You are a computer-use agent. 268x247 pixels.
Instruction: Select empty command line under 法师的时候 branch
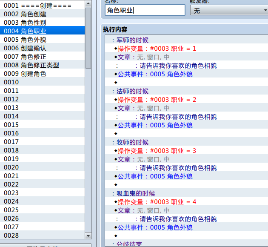[187, 134]
